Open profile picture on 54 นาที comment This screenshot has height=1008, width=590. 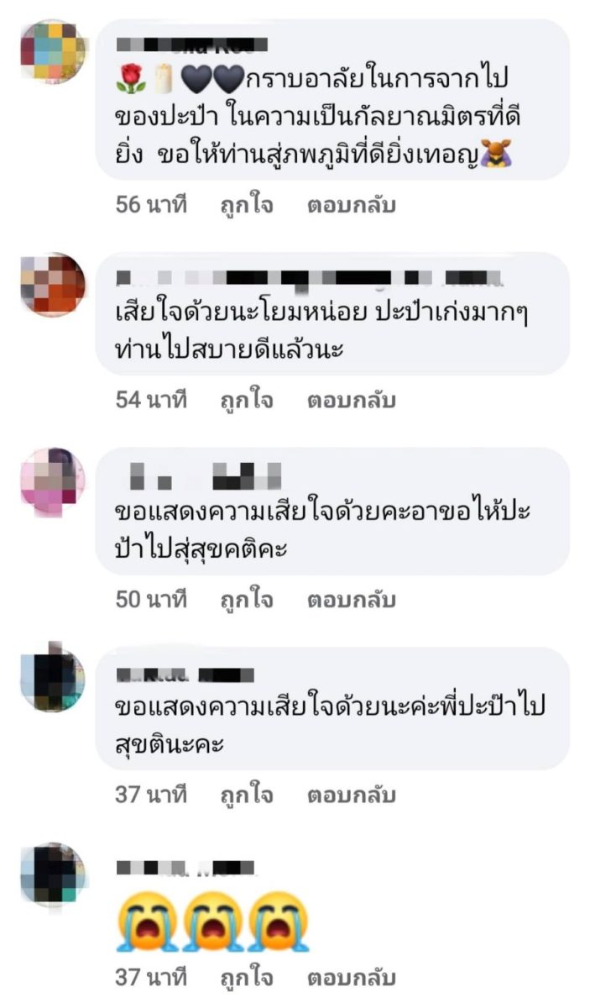53,285
